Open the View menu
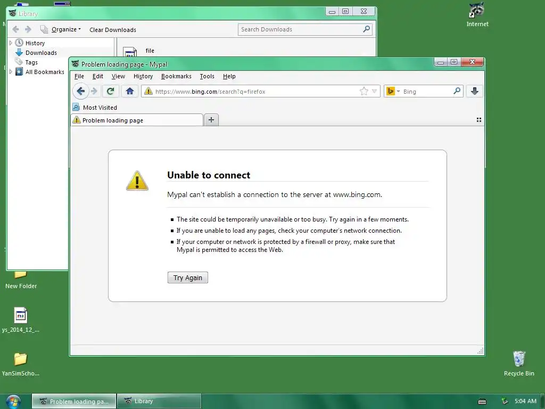This screenshot has width=545, height=409. tap(118, 76)
